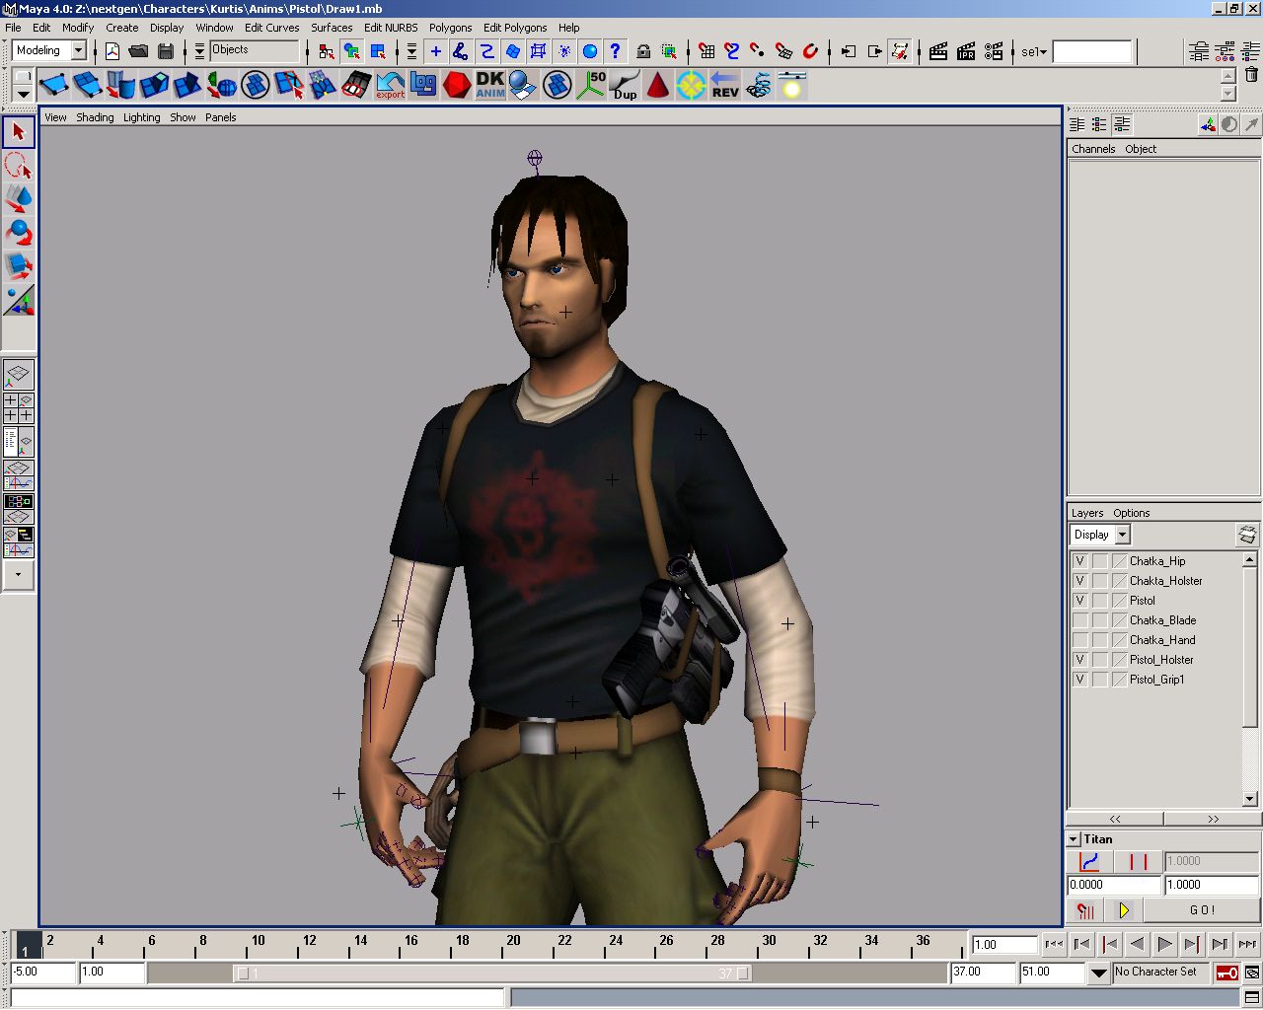This screenshot has width=1263, height=1010.
Task: Create a new display layer icon
Action: point(1247,535)
